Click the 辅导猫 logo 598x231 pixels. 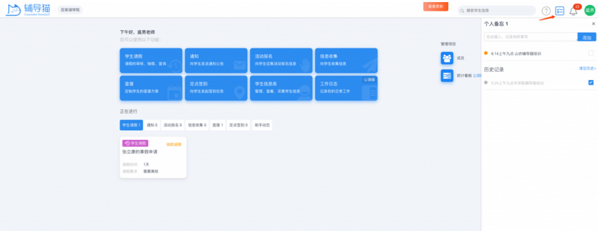click(27, 10)
